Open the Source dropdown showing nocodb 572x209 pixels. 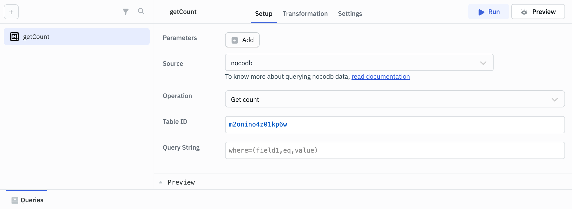coord(359,63)
